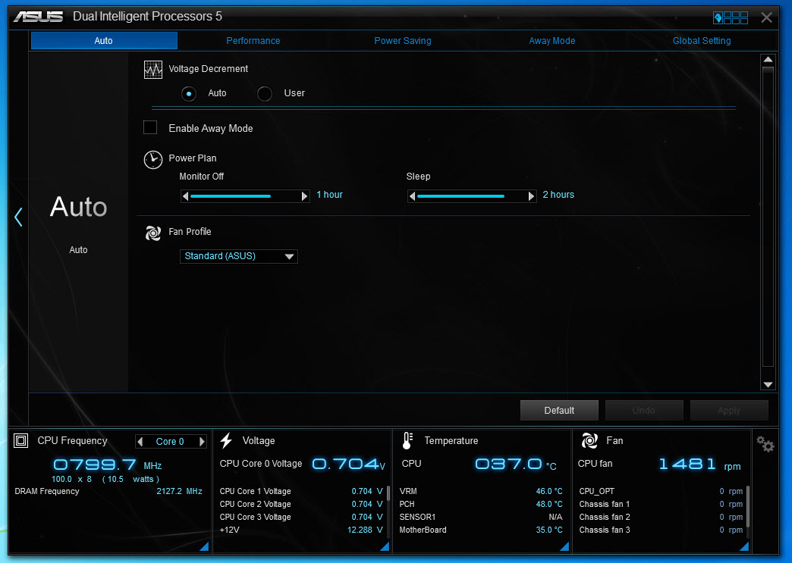Open the Power Saving tab
The image size is (792, 563).
pos(403,40)
